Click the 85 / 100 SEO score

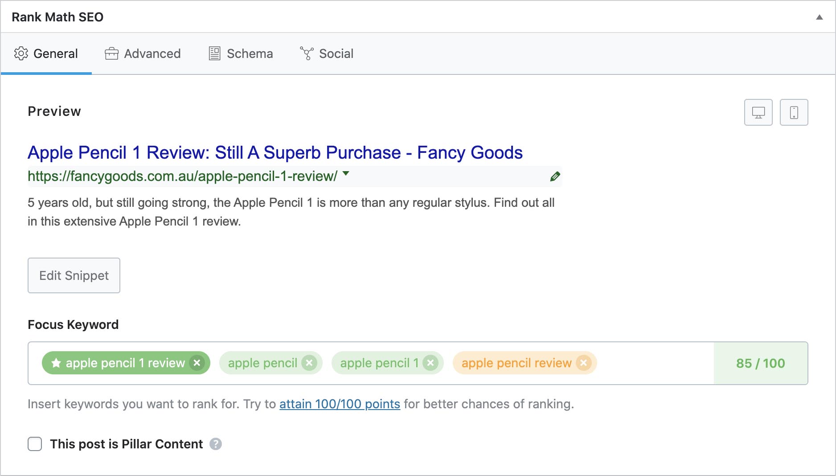pos(761,363)
